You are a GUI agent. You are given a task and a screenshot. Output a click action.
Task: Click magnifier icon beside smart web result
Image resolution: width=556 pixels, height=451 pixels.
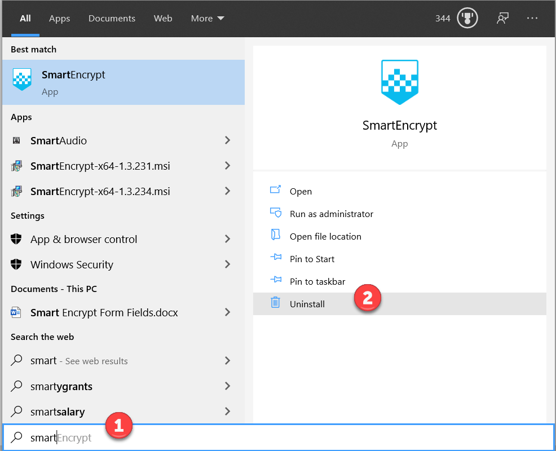point(16,360)
